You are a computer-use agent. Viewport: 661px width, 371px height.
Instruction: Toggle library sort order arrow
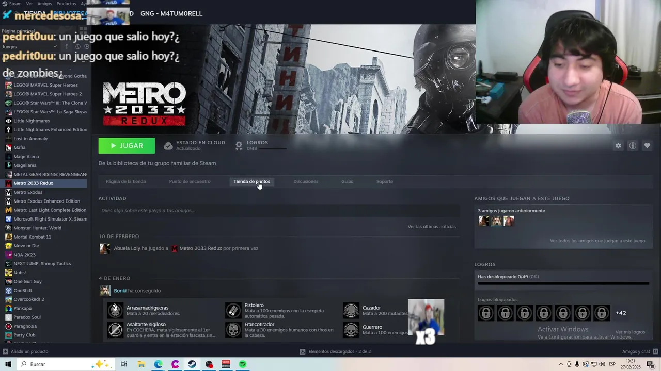(x=67, y=47)
